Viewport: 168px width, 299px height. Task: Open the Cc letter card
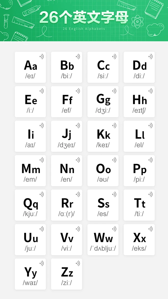pos(103,67)
